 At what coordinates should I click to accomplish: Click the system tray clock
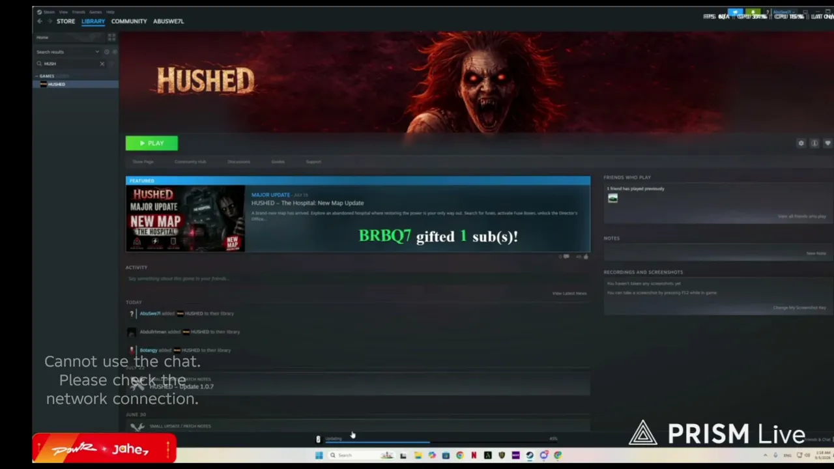pyautogui.click(x=824, y=454)
